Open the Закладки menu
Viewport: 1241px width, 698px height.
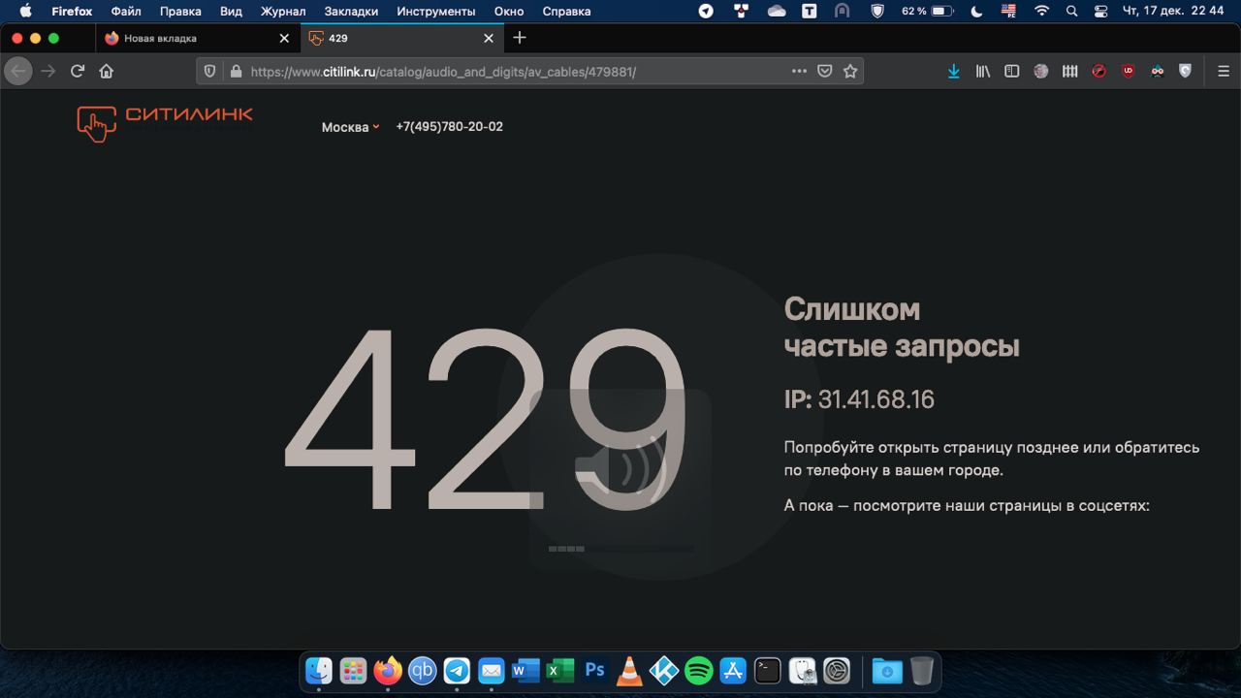click(352, 12)
